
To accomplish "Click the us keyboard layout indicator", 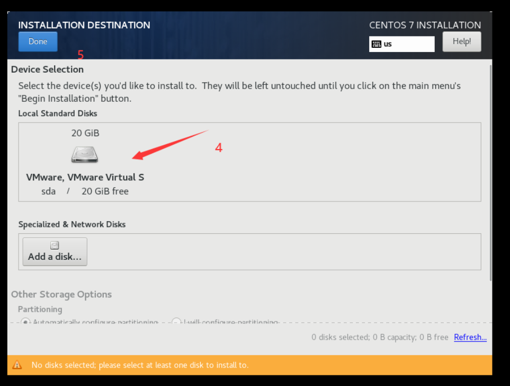I will (401, 44).
